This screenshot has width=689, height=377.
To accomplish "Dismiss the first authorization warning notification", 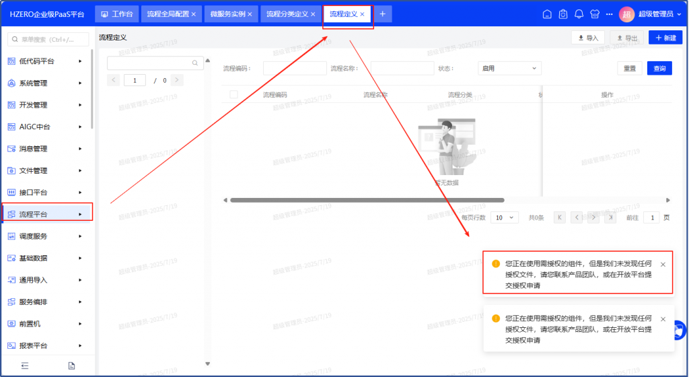I will coord(663,265).
